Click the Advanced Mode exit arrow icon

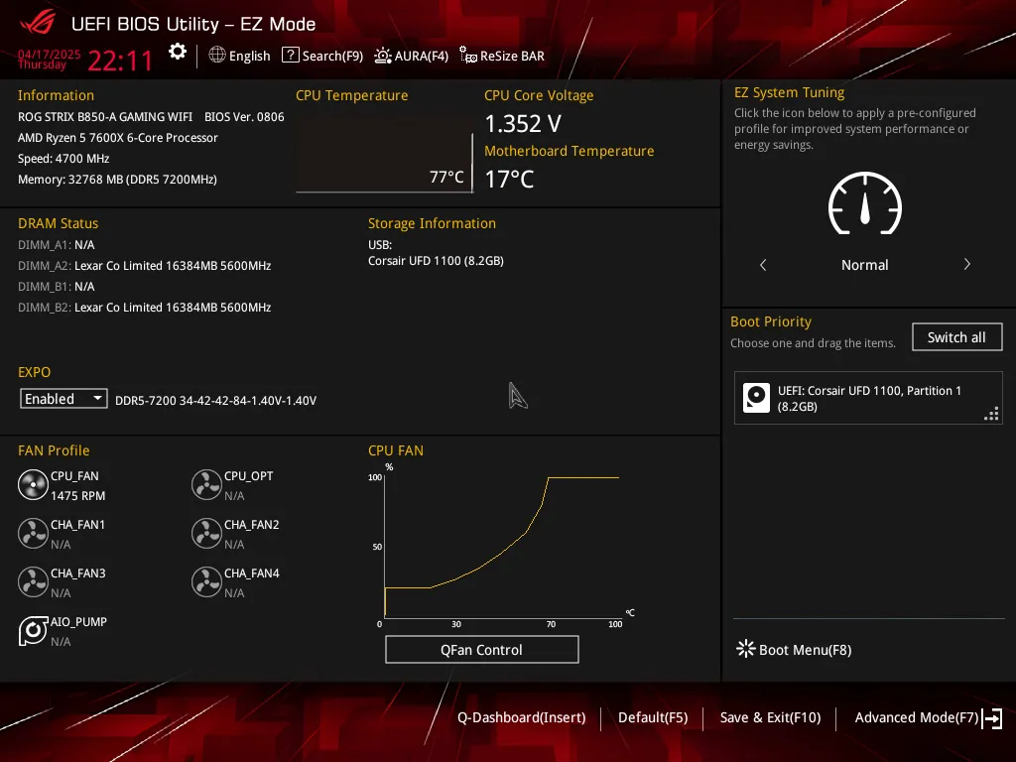(x=992, y=718)
